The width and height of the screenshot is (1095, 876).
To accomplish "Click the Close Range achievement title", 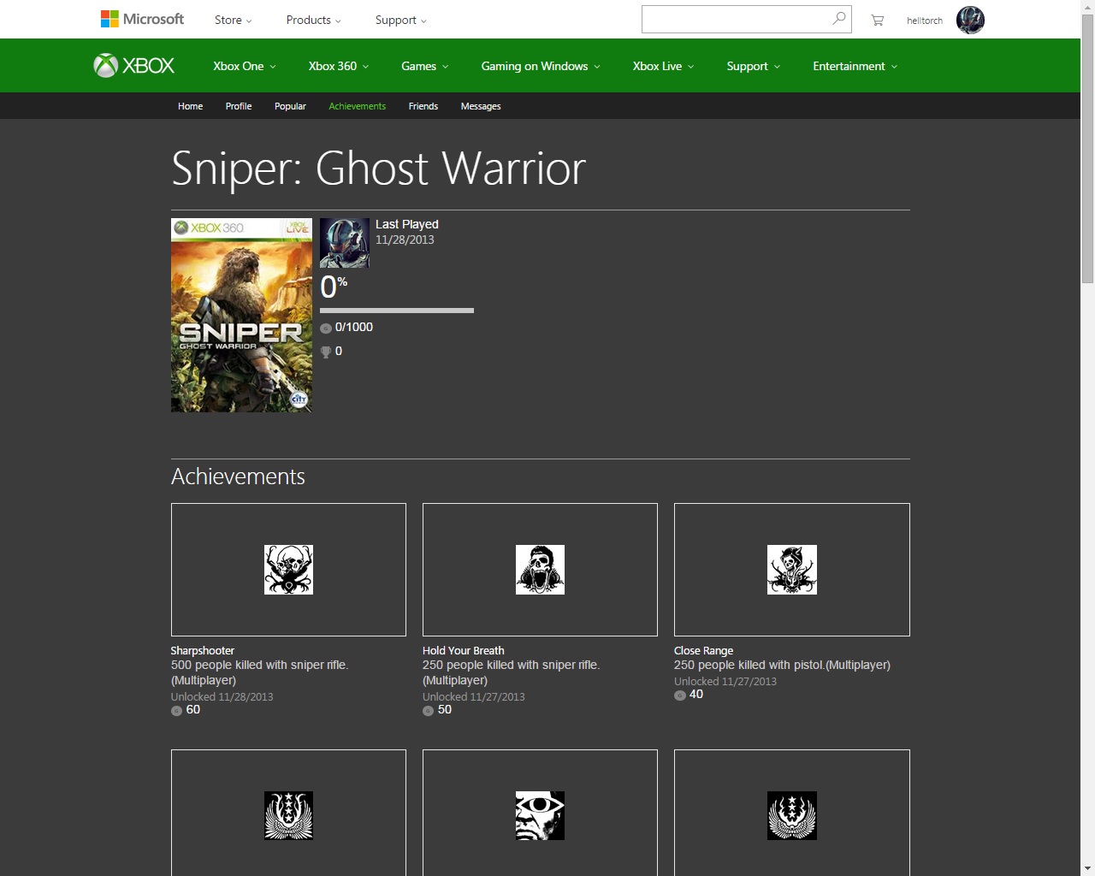I will pos(703,650).
